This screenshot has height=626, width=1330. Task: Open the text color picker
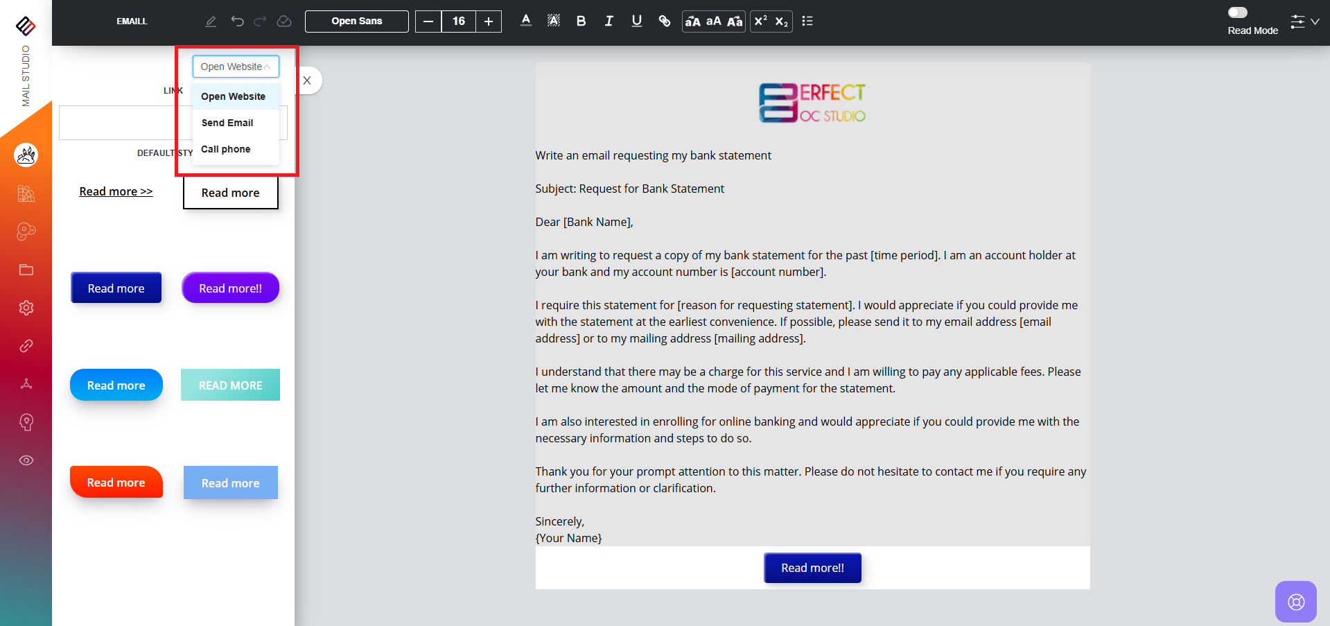click(526, 21)
